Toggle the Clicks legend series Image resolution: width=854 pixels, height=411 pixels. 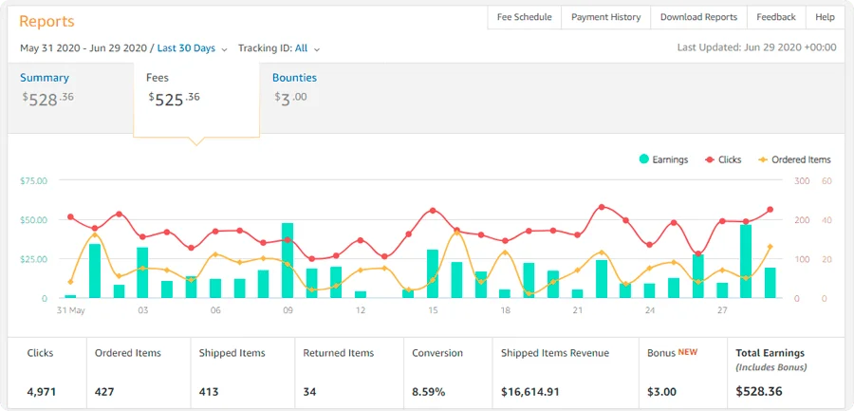pos(723,159)
